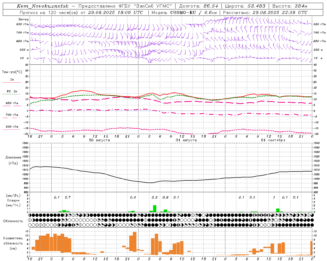Click '850 гПа' entry in temperature legend
The height and width of the screenshot is (261, 327).
click(x=12, y=103)
